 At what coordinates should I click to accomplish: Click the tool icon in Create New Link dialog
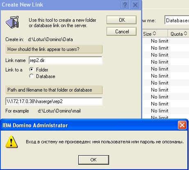(x=12, y=22)
